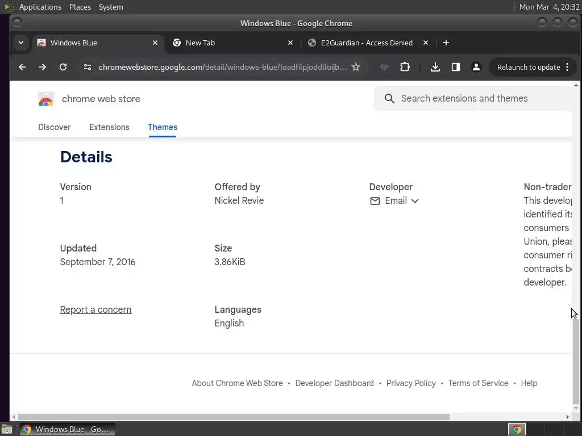Image resolution: width=582 pixels, height=436 pixels.
Task: Open the Privacy Policy link
Action: (411, 383)
